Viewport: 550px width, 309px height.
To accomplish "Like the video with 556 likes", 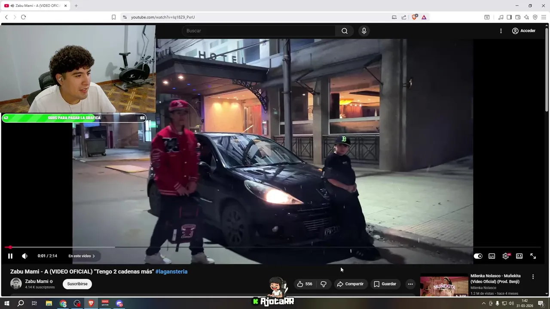I will tap(305, 284).
